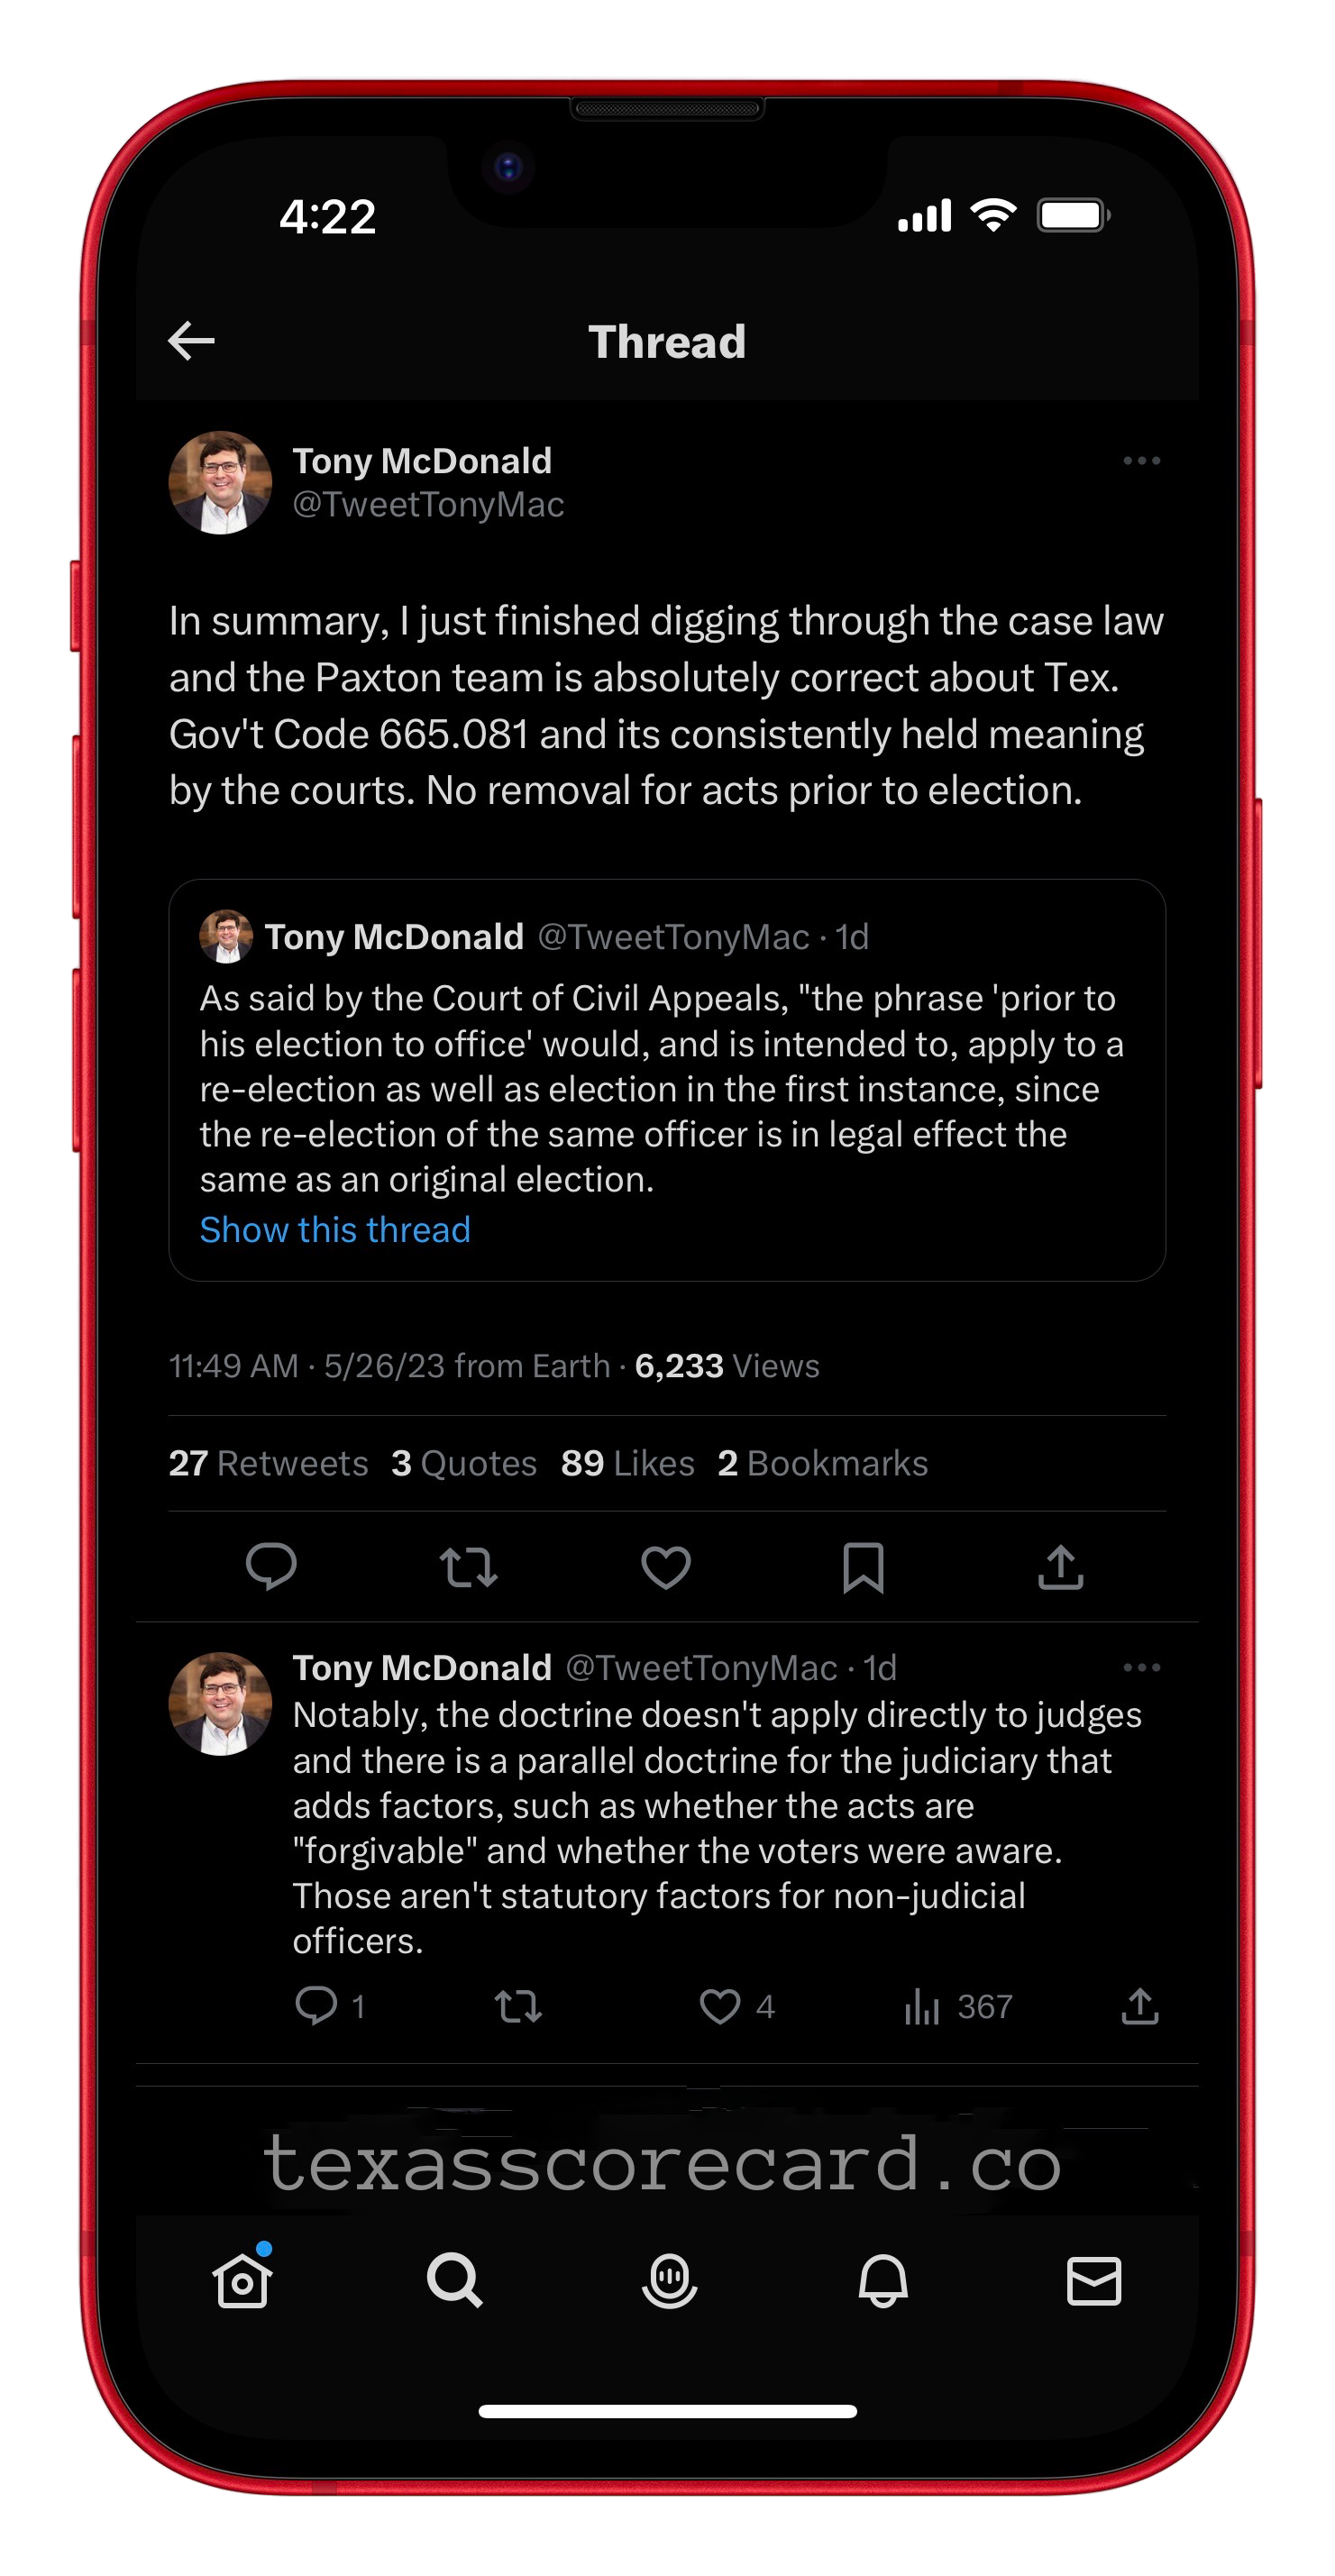The height and width of the screenshot is (2576, 1335).
Task: Open the Messages envelope tab
Action: click(1094, 2281)
